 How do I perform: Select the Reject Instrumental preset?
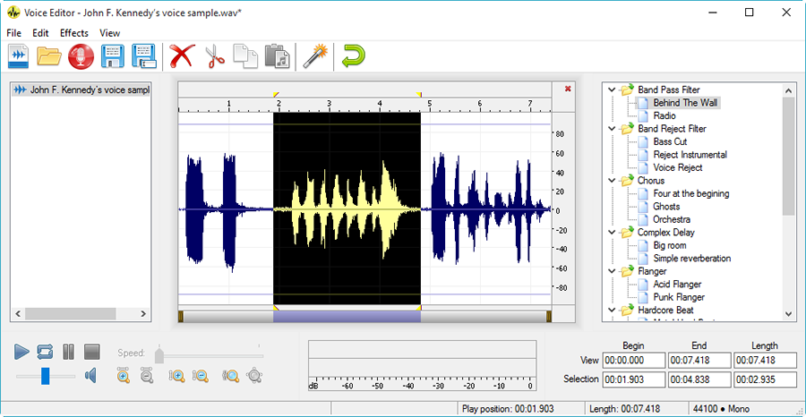click(690, 155)
